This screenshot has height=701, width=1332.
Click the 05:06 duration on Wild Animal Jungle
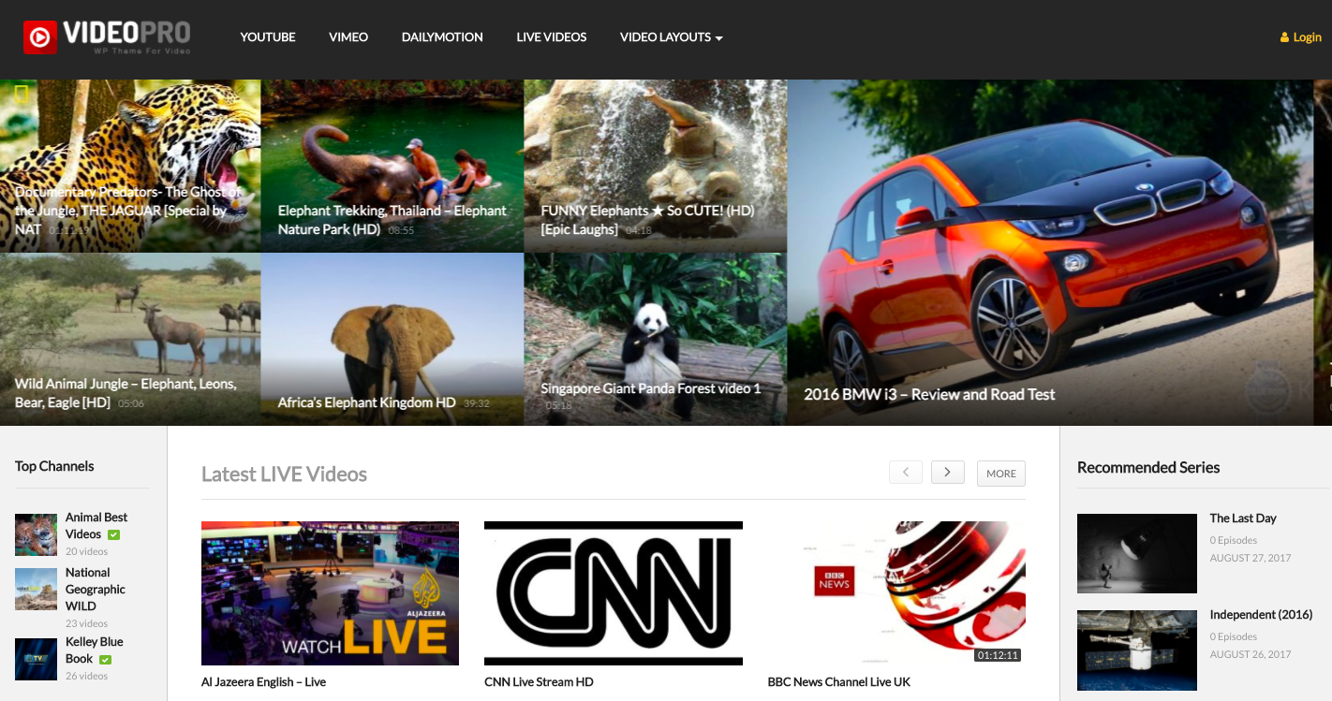(x=131, y=403)
